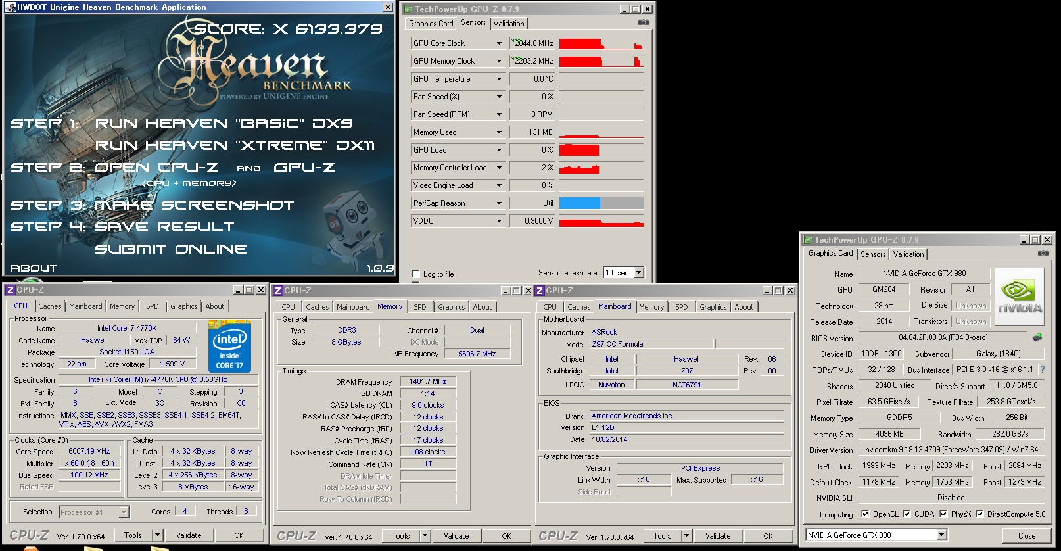Click the Memory Controller Load graph
Viewport: 1061px width, 551px height.
tap(601, 168)
